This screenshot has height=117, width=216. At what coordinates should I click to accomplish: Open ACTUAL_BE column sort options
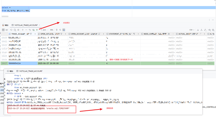(x=204, y=34)
